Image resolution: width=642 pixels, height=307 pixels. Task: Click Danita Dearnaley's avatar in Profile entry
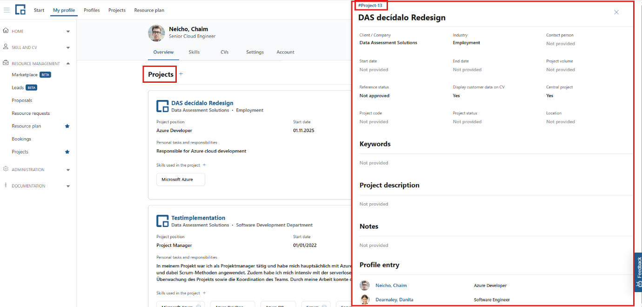(x=365, y=300)
